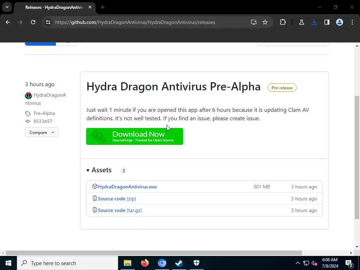Click the taskbar search box
This screenshot has width=360, height=270.
tap(67, 263)
